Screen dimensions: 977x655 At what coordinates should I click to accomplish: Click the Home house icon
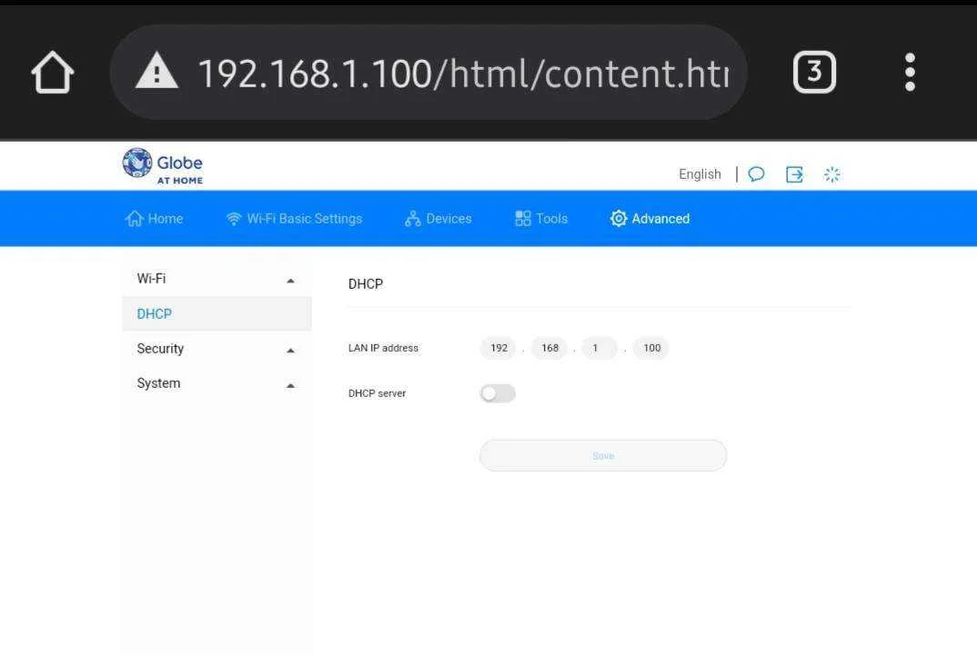(x=134, y=218)
